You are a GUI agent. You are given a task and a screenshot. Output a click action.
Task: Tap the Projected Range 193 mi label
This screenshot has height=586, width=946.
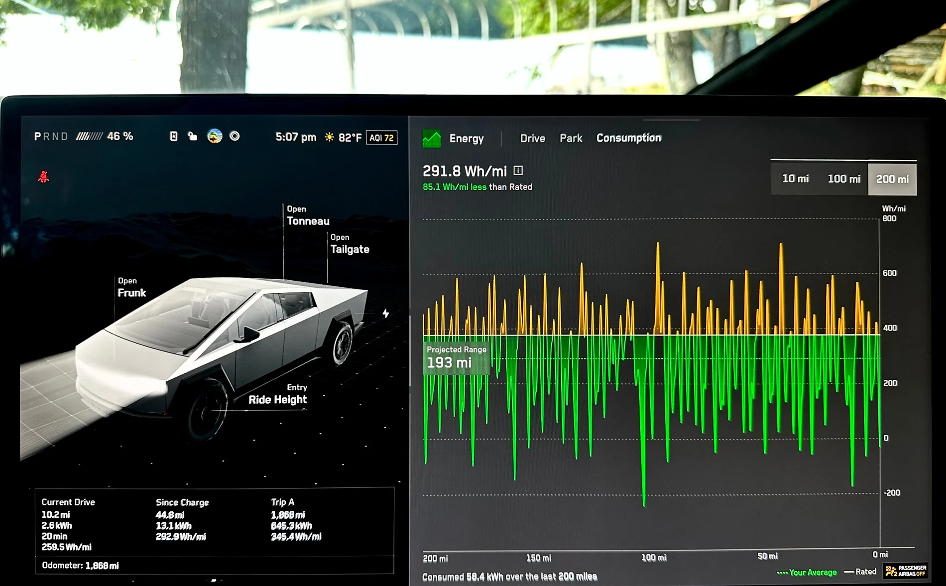coord(456,357)
